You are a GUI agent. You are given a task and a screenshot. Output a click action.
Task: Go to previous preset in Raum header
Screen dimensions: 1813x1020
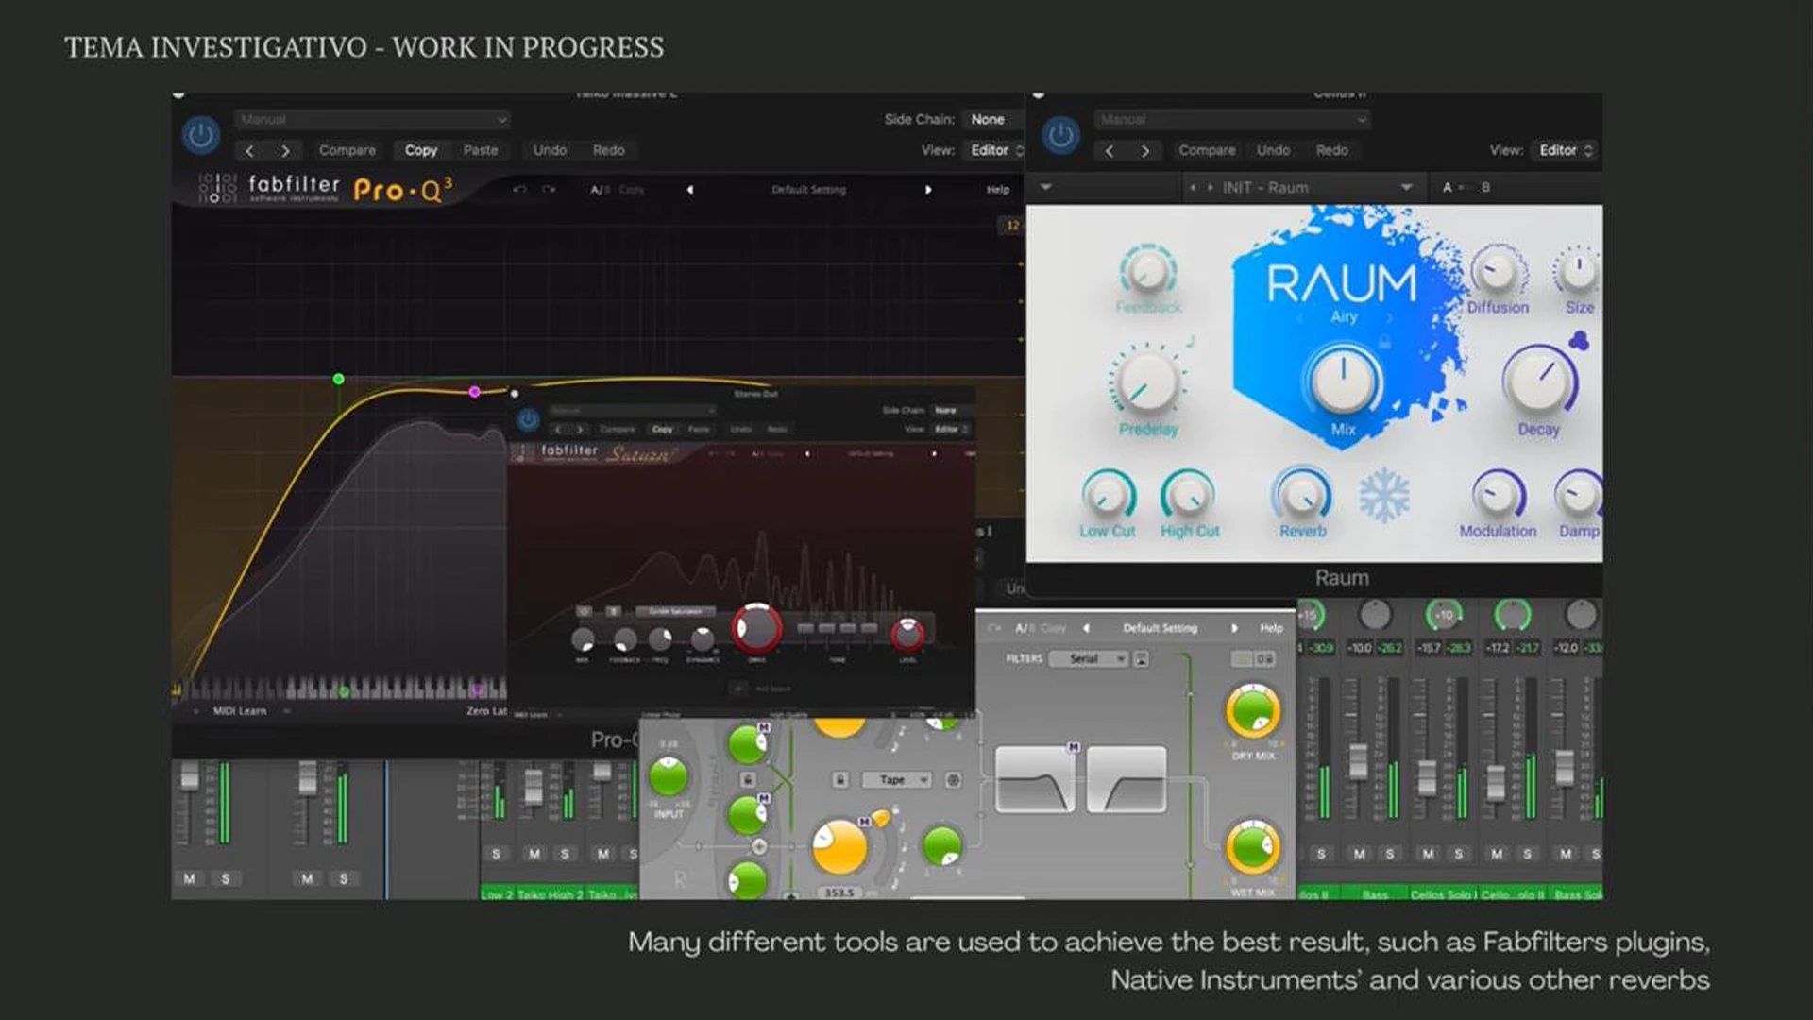1110,150
